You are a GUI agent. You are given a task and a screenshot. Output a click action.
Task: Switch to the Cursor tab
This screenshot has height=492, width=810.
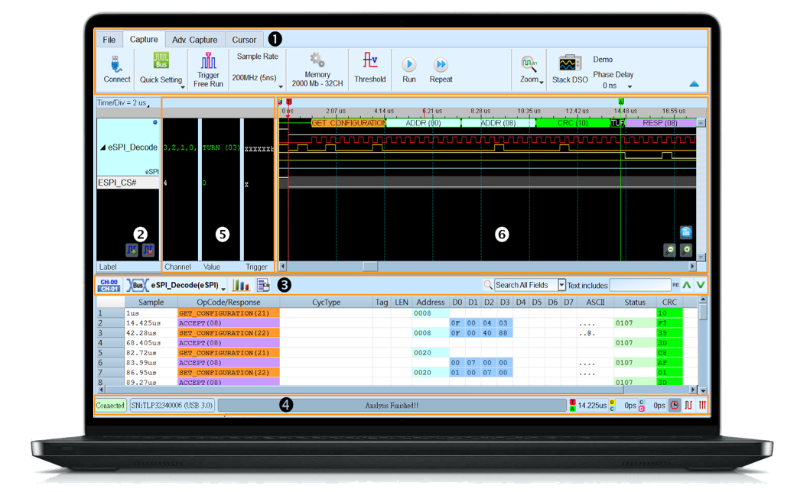(244, 39)
